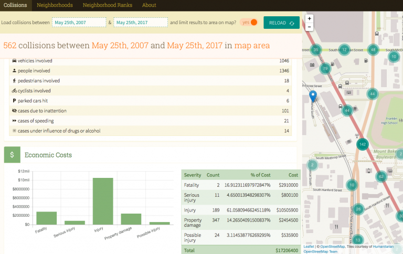403x254 pixels.
Task: Click the collision cluster marker labeled 35
Action: (315, 50)
